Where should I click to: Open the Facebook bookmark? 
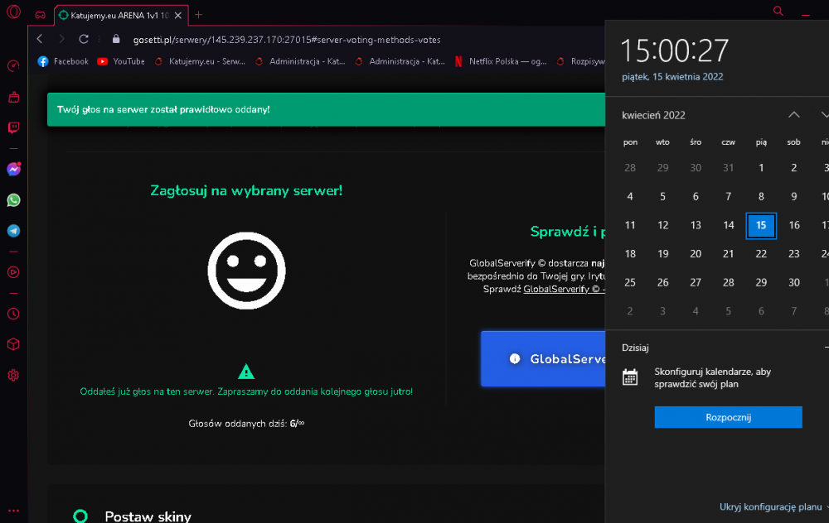(x=64, y=61)
